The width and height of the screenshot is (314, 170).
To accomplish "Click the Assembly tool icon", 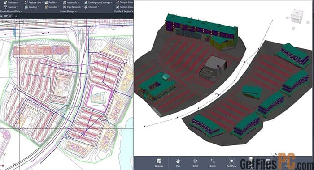I will point(65,2).
